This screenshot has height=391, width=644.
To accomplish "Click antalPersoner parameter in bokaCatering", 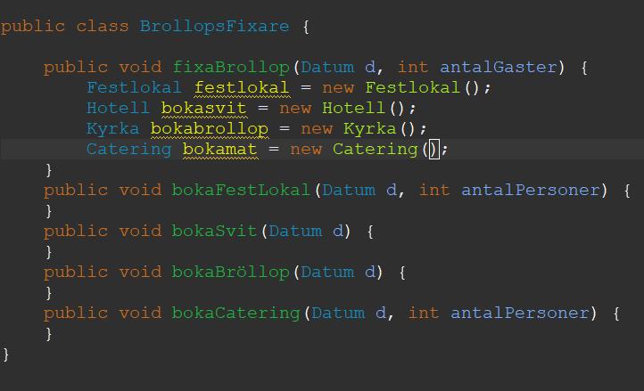I will pos(520,313).
